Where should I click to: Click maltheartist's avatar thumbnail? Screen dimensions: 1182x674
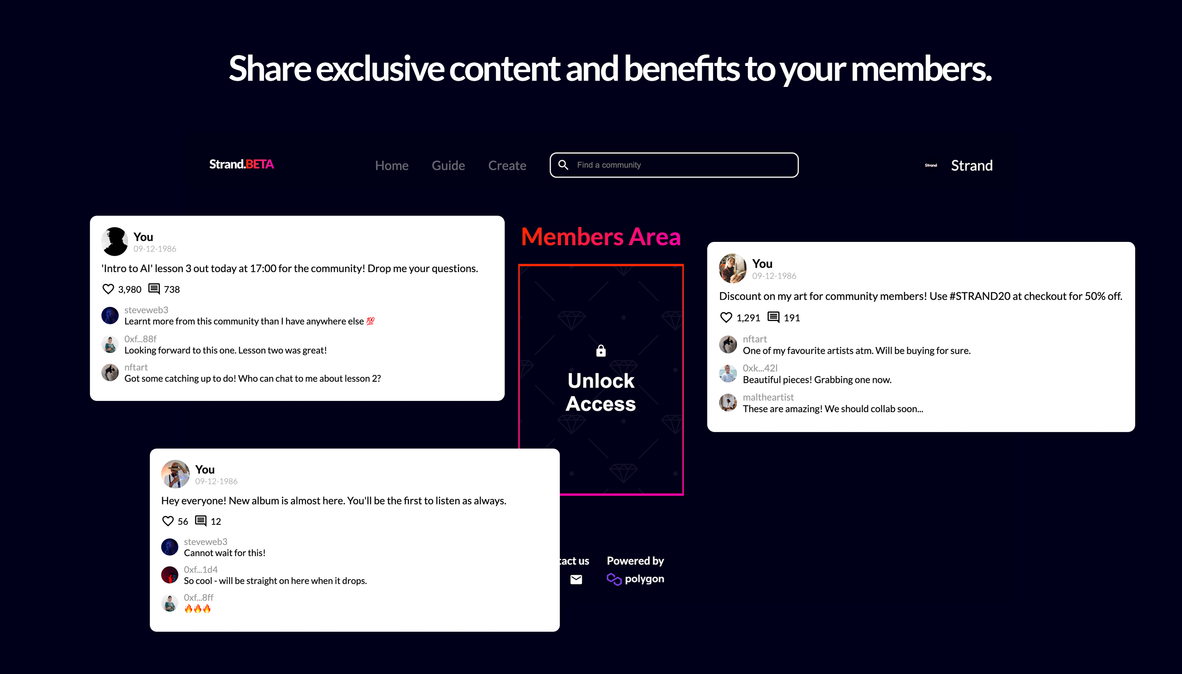click(x=728, y=402)
